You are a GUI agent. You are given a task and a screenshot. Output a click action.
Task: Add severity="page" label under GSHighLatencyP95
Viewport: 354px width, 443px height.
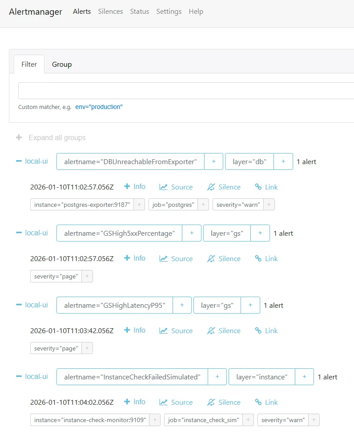click(x=87, y=348)
